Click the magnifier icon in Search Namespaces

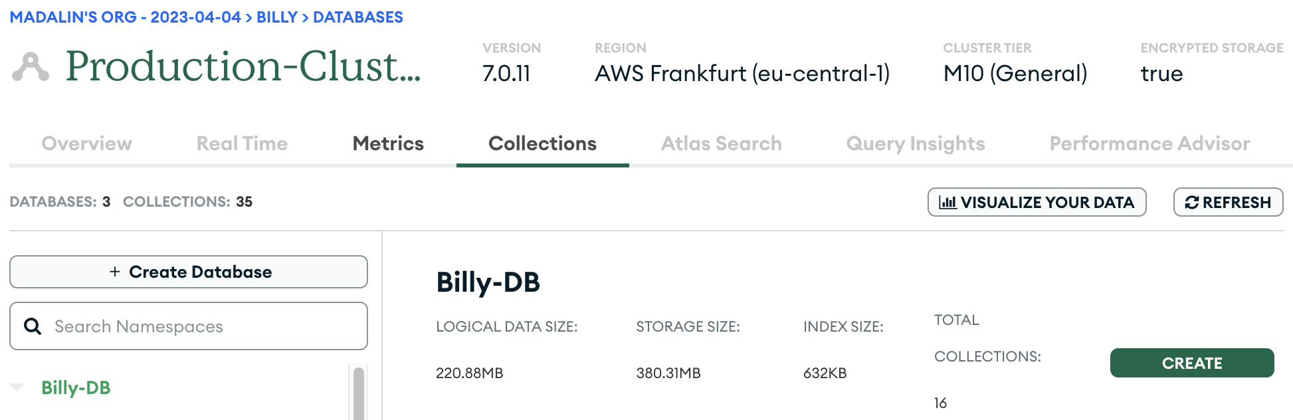pyautogui.click(x=33, y=326)
